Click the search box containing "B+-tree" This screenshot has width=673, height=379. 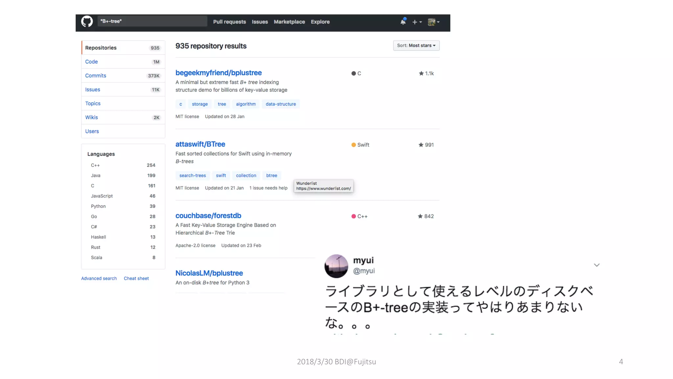pyautogui.click(x=152, y=21)
